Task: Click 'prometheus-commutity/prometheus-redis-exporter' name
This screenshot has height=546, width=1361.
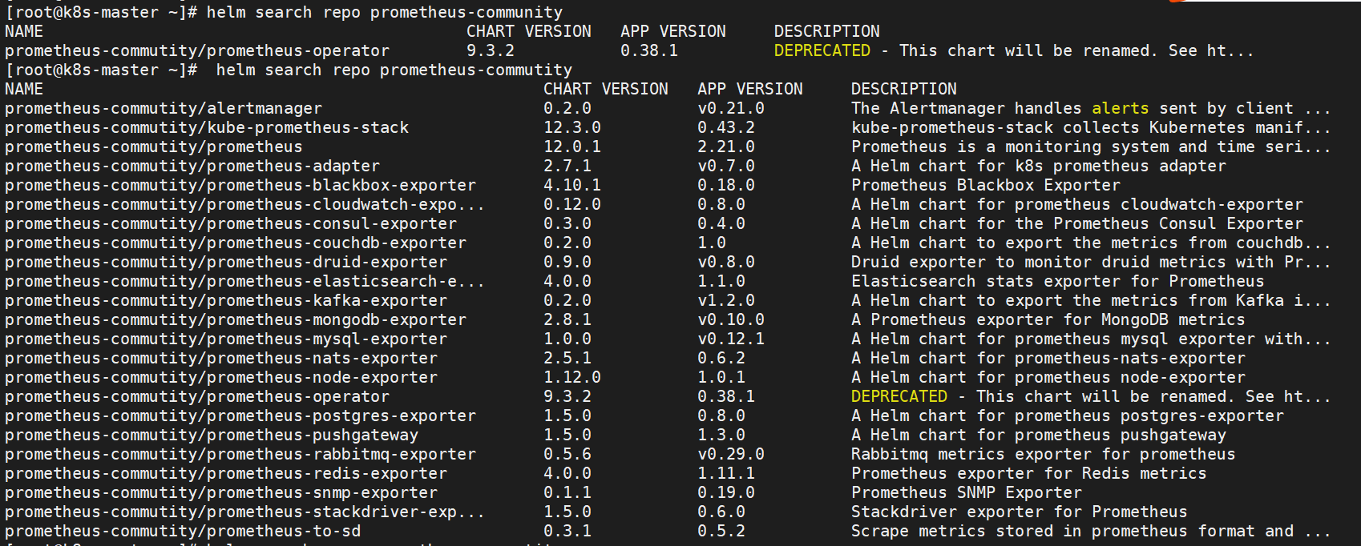Action: coord(226,473)
